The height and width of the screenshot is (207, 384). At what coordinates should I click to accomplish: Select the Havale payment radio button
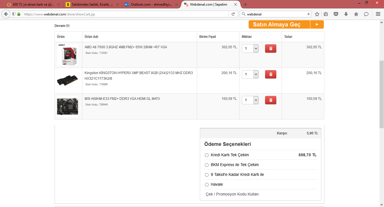pos(207,185)
